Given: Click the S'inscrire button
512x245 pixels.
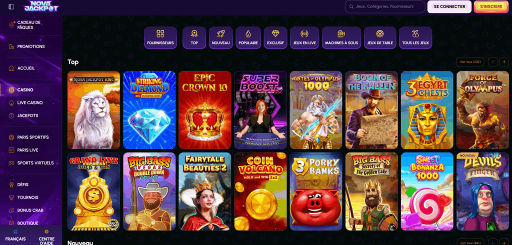Looking at the screenshot, I should pos(491,6).
